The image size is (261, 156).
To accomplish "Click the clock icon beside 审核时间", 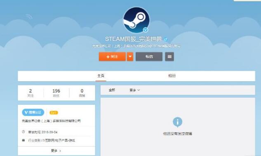I will pyautogui.click(x=24, y=132).
